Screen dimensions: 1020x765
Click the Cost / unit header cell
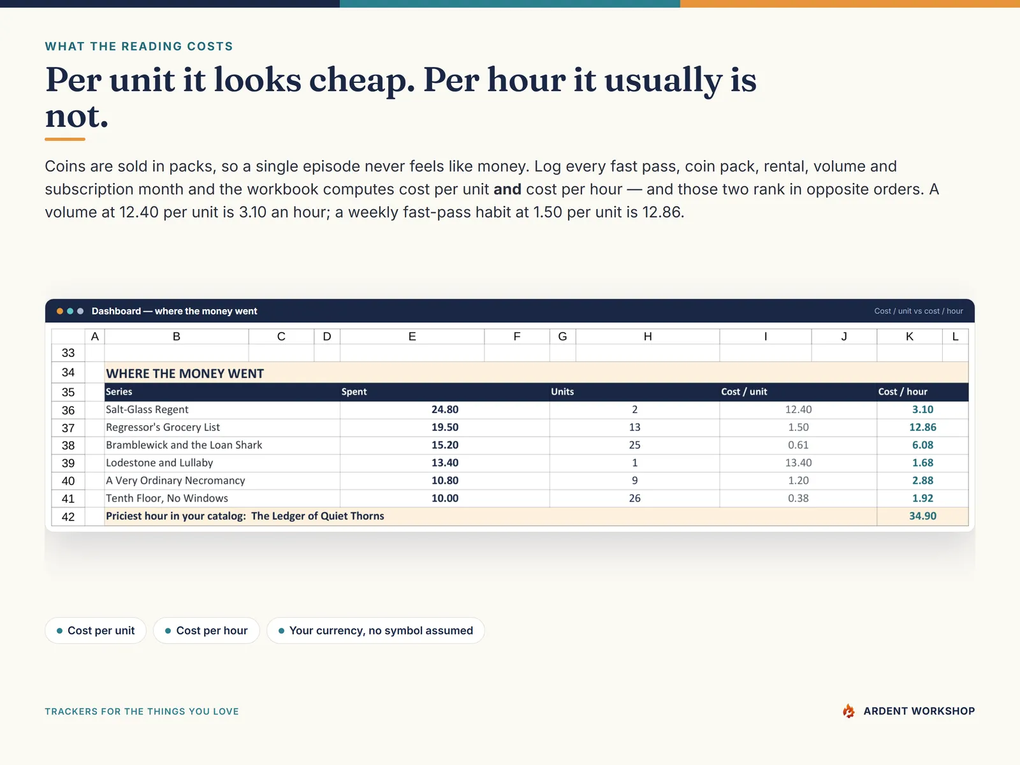[x=798, y=392]
